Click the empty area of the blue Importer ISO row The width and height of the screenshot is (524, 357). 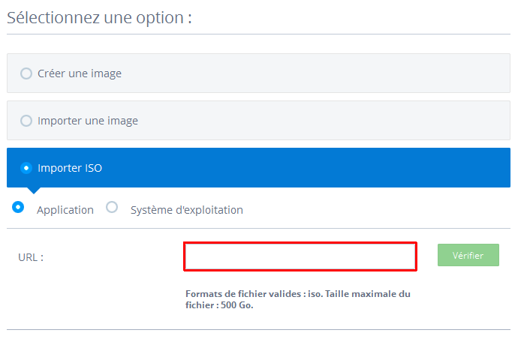coord(301,168)
